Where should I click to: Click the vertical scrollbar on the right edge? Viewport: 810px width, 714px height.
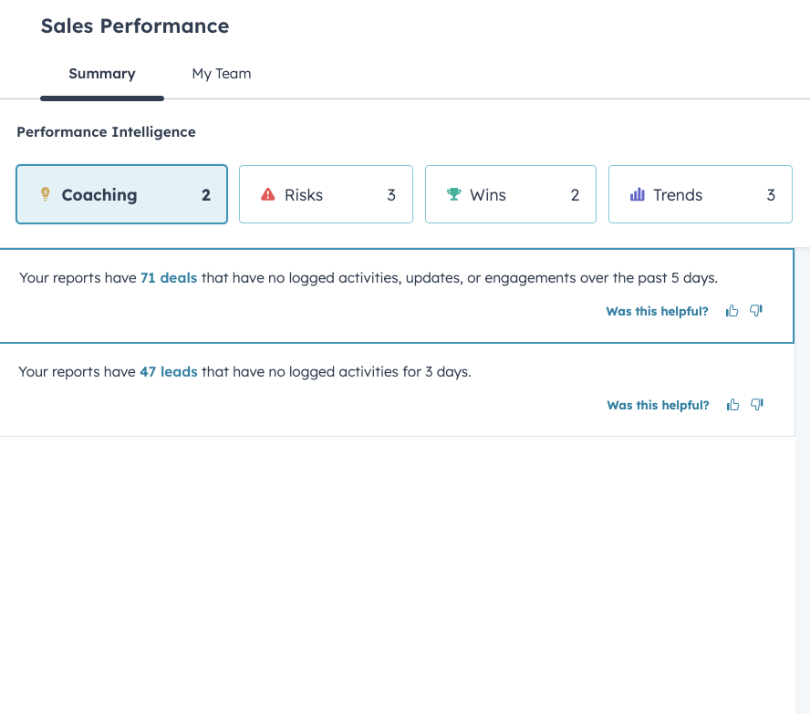click(802, 456)
